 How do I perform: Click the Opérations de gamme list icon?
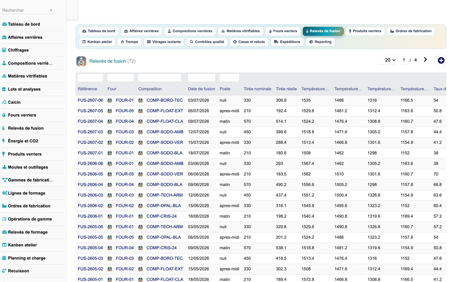(x=5, y=219)
